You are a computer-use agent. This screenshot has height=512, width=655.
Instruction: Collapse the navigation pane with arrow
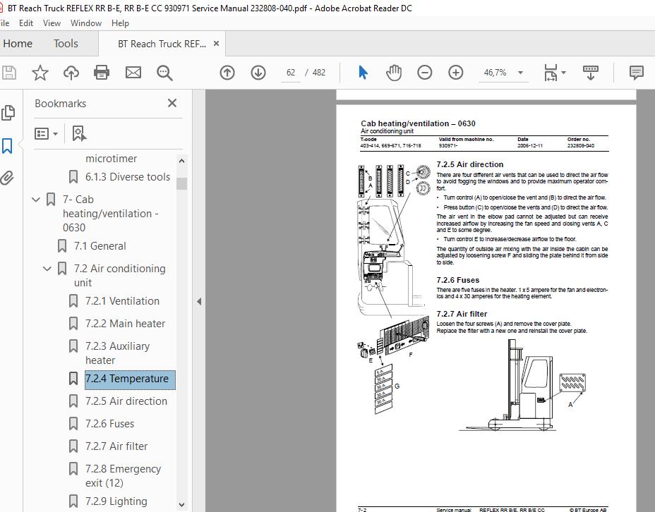[199, 301]
